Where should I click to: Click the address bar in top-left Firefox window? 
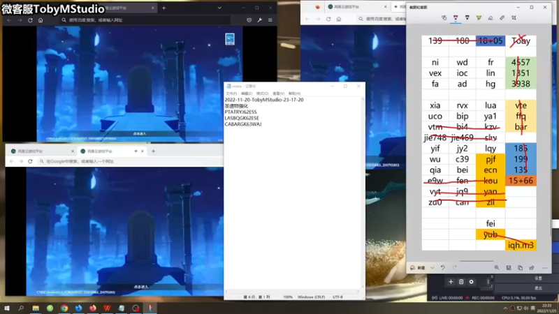point(145,20)
